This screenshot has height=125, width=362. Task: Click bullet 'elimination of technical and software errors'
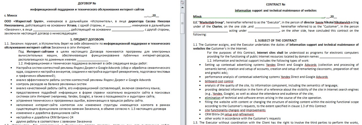[x=263, y=98]
